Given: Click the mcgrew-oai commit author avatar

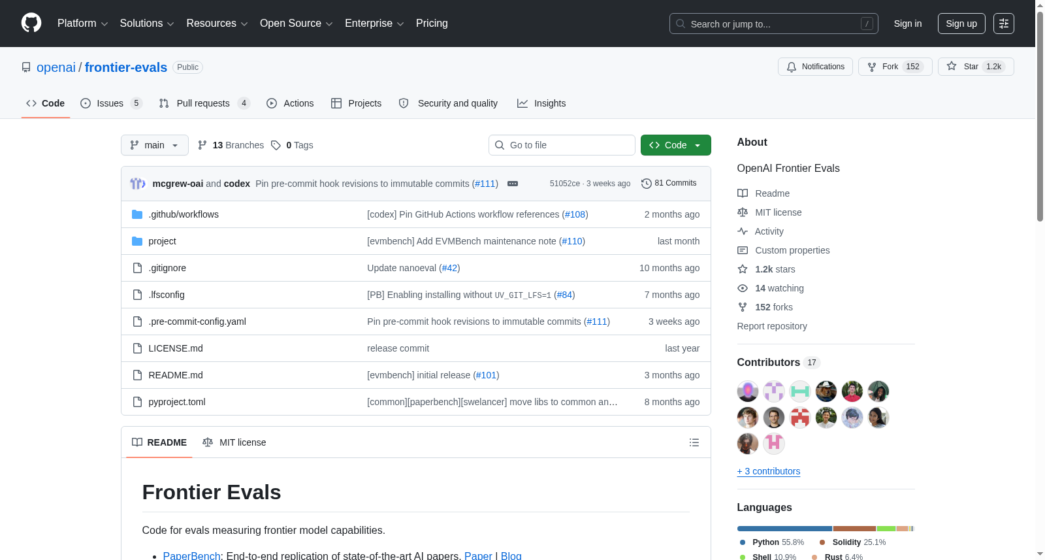Looking at the screenshot, I should (137, 184).
